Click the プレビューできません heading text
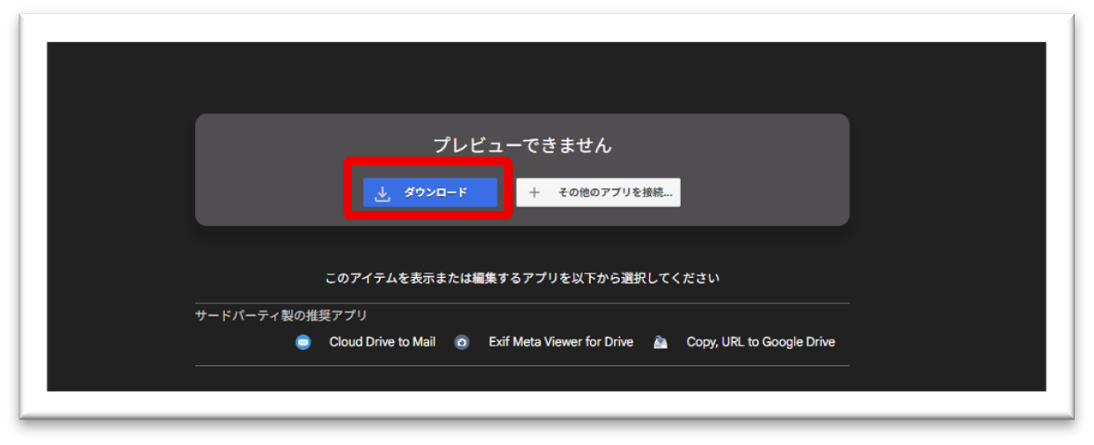This screenshot has height=445, width=1094. pyautogui.click(x=522, y=146)
